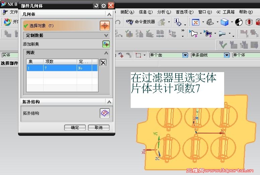Click the 选择对象 (7) selection row
260x175 pixels.
[61, 26]
